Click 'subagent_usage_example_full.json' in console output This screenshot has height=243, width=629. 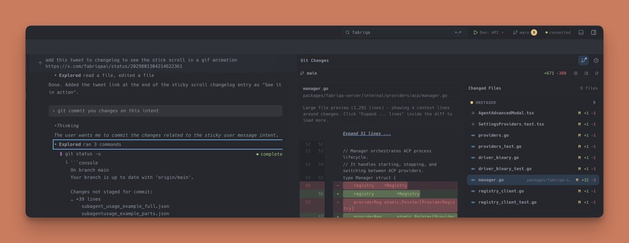(125, 207)
